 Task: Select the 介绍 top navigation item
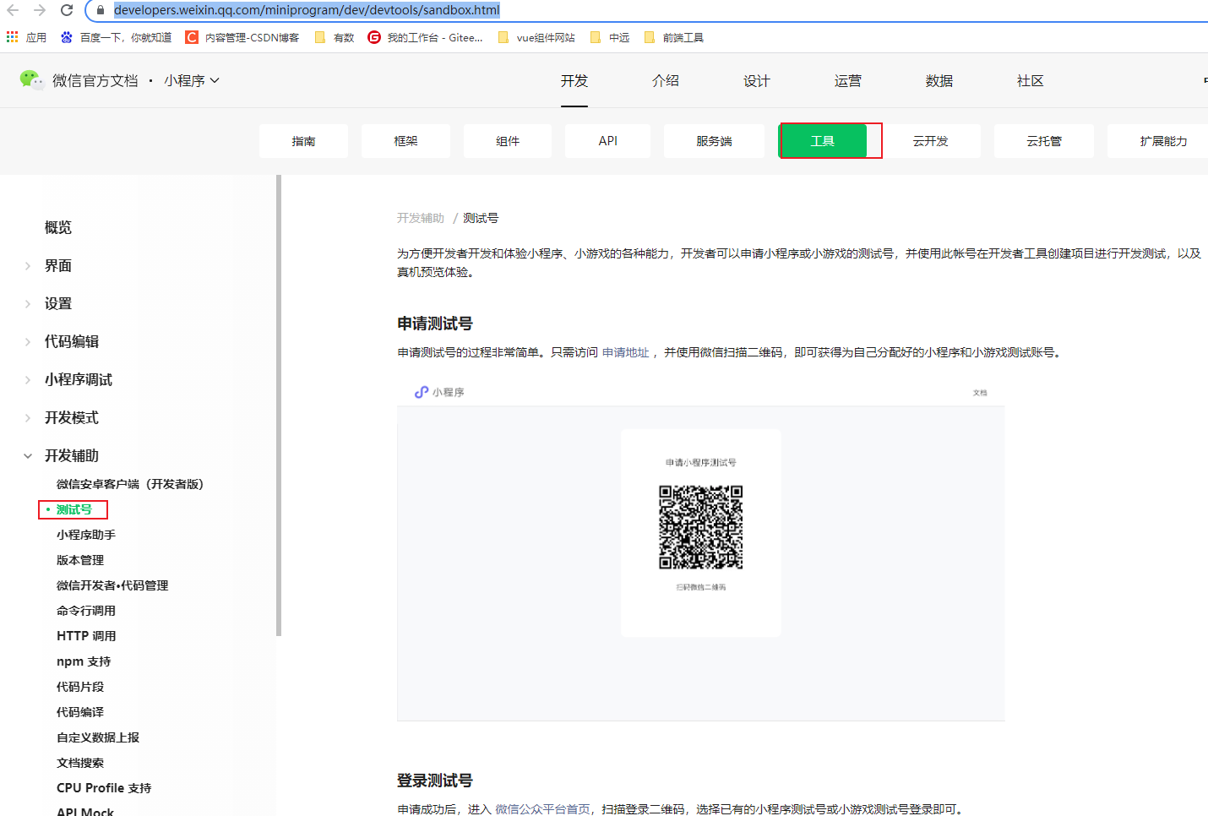click(666, 80)
